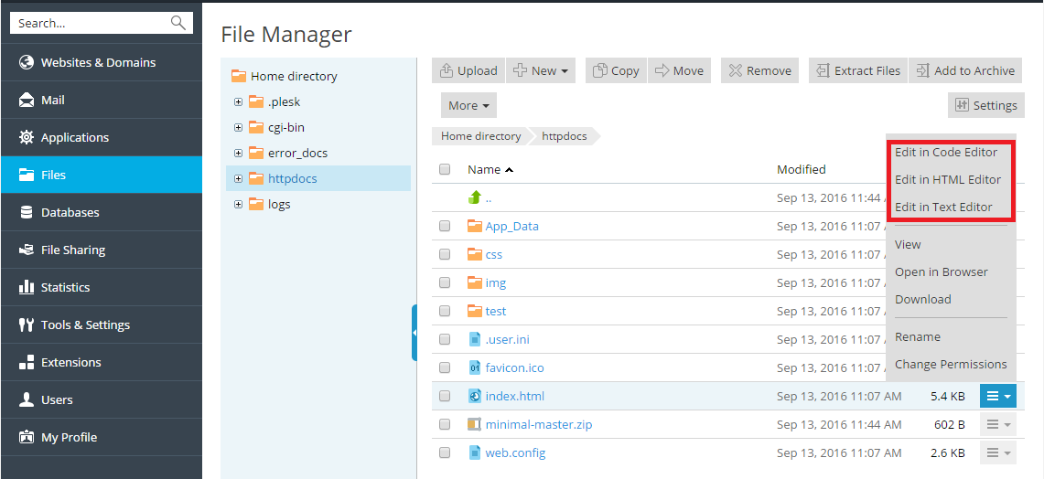Click the Applications gear icon in sidebar

(x=27, y=138)
